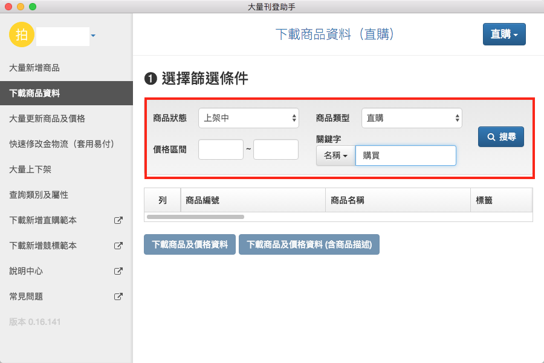Select 大量新增商品 in the sidebar

(34, 68)
